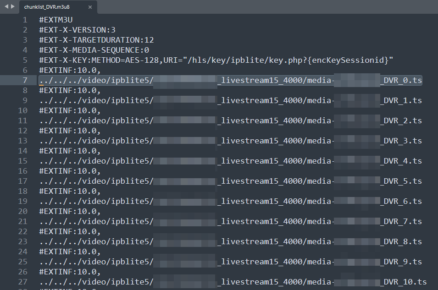The height and width of the screenshot is (290, 438).
Task: Click the line ending in _DVR_3.ts
Action: coord(230,141)
